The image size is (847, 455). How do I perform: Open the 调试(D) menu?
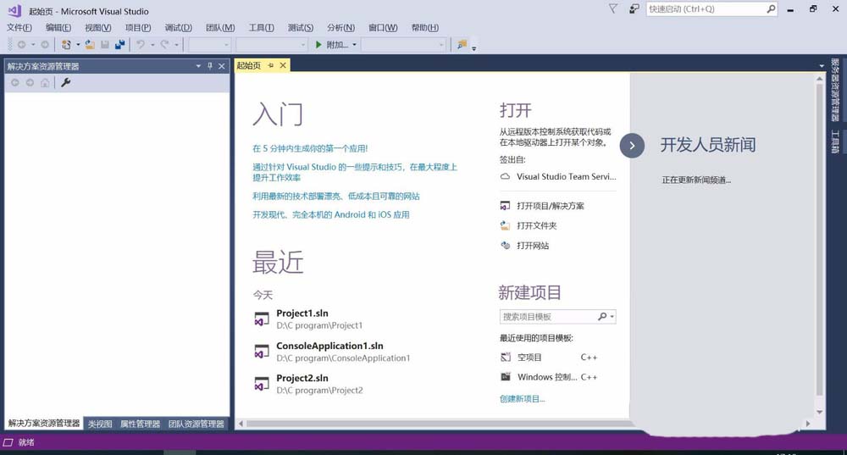point(178,28)
